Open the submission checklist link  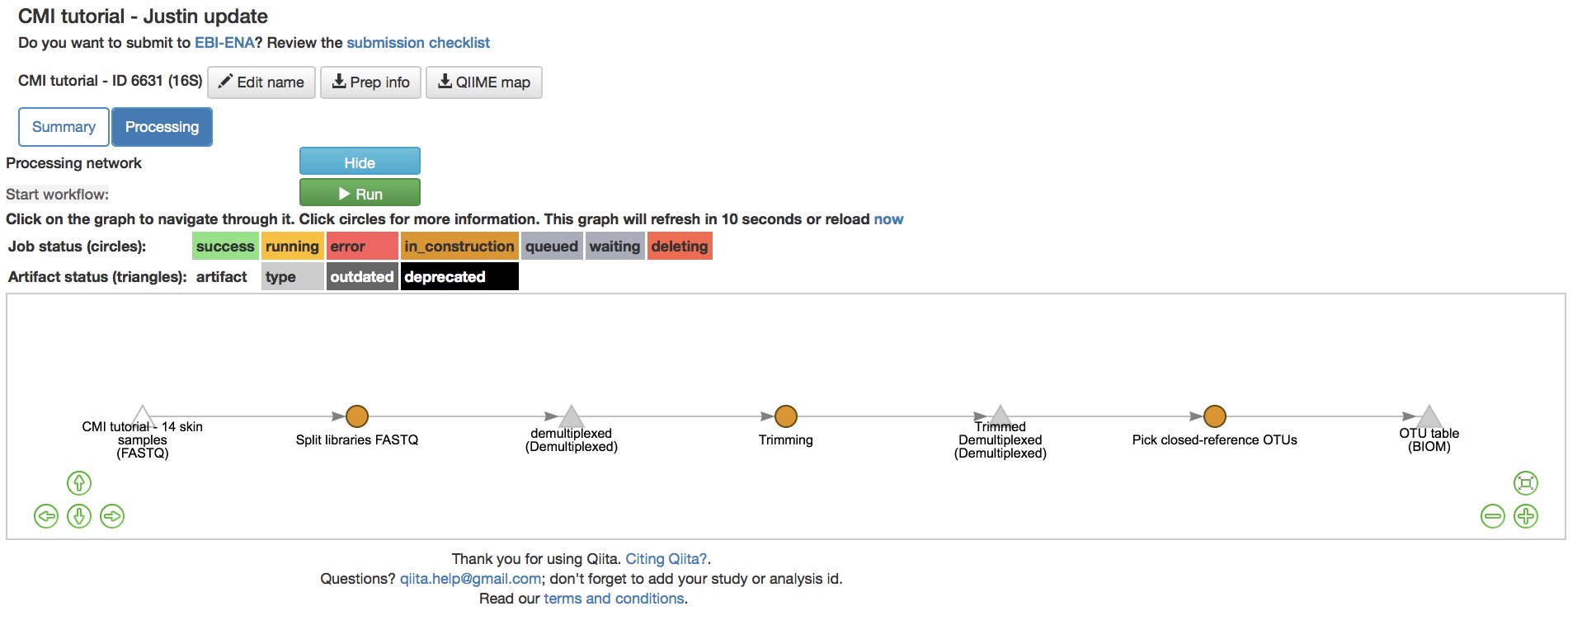click(x=418, y=43)
